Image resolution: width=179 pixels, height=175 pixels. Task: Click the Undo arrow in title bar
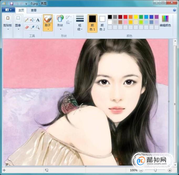coord(17,4)
